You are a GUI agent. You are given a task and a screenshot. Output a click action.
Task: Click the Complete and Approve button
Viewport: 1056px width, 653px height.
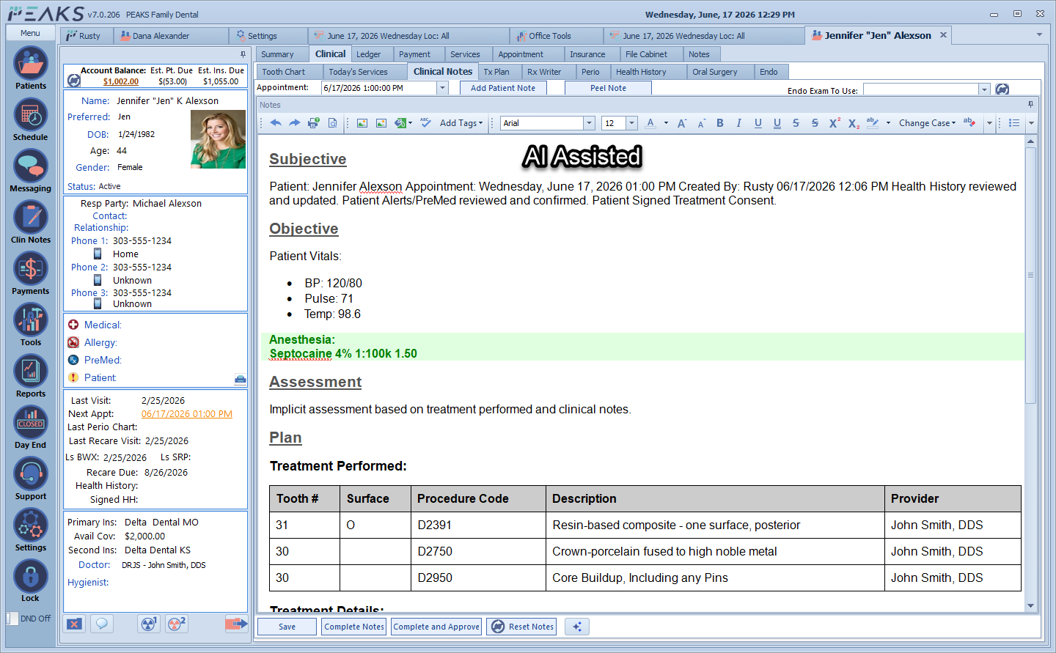click(436, 627)
